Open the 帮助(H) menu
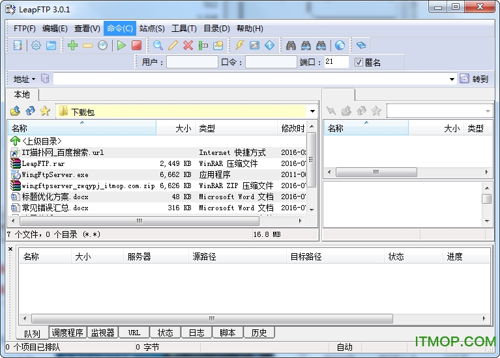The image size is (500, 358). 250,29
